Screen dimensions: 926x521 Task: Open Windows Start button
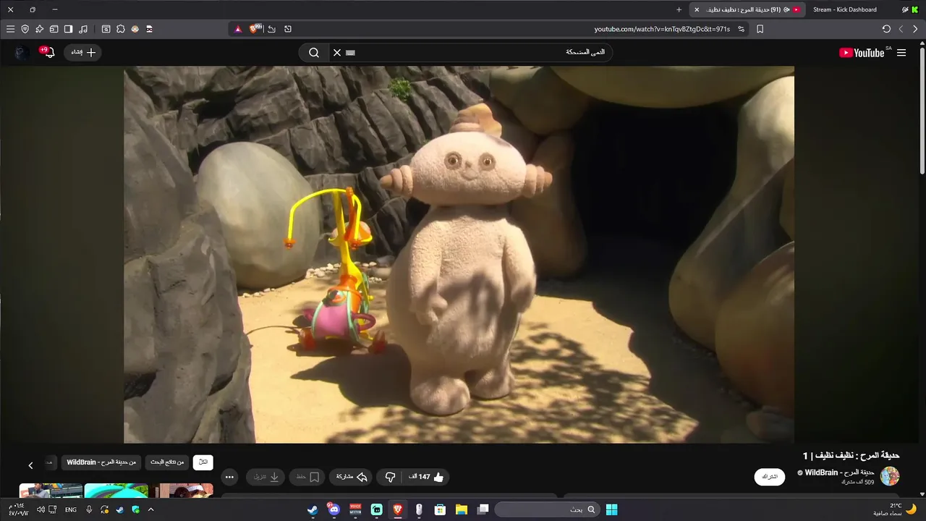tap(611, 509)
